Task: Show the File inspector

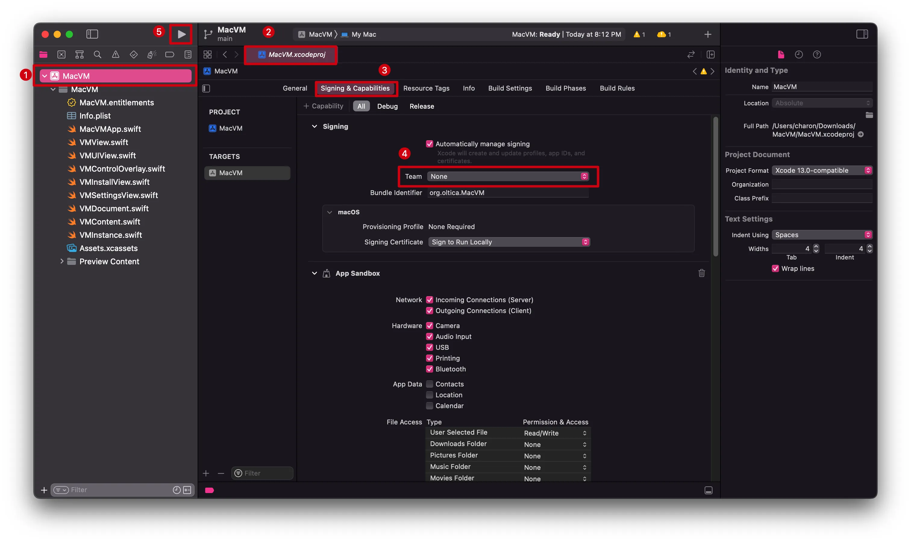Action: point(781,54)
